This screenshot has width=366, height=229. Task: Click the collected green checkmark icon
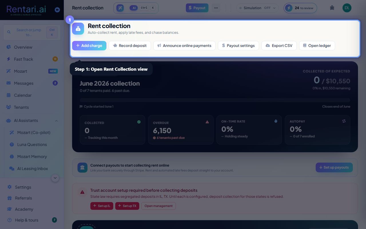click(x=139, y=122)
